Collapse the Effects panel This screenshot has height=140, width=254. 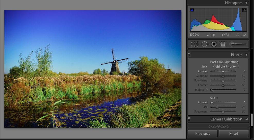click(246, 55)
